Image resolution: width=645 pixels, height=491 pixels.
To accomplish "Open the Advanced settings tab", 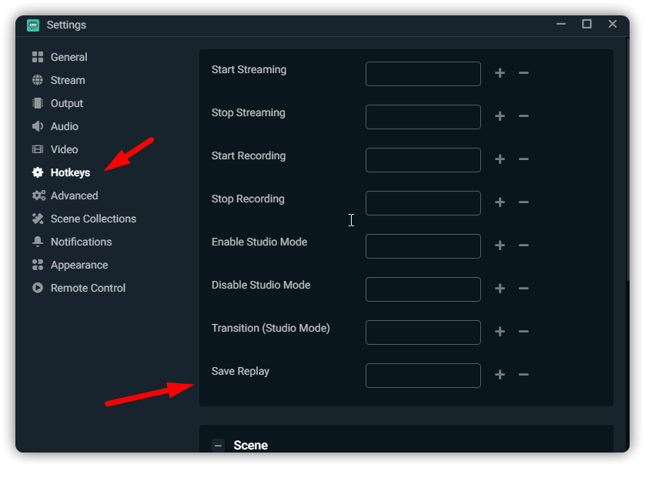I will pos(74,195).
